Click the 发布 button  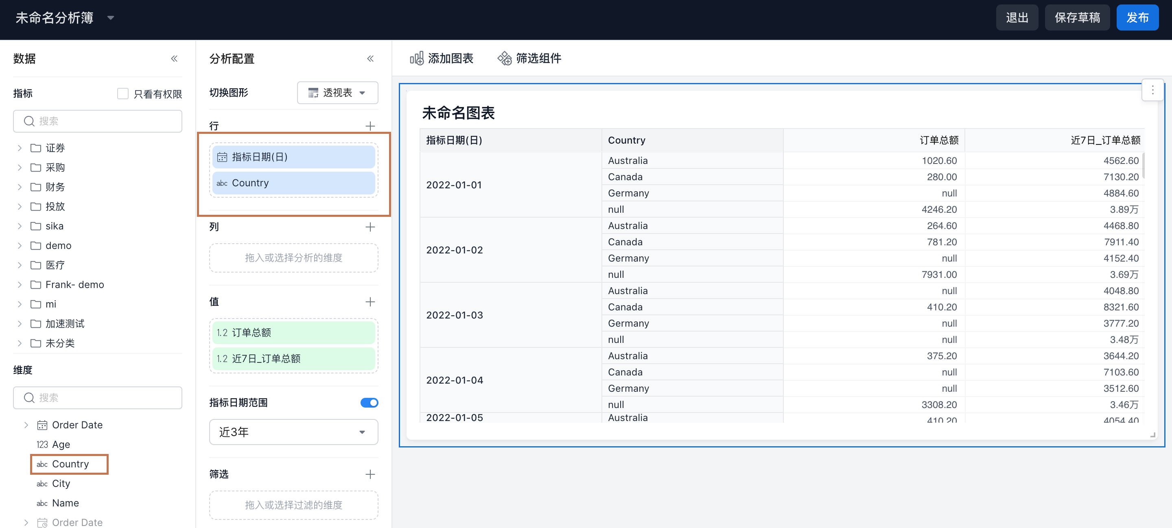(1137, 18)
